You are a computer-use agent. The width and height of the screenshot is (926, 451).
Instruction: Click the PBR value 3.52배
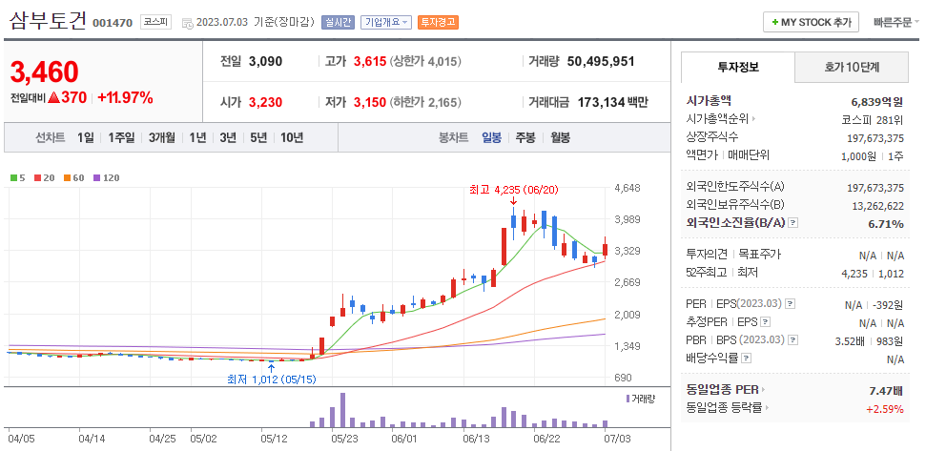tap(848, 340)
